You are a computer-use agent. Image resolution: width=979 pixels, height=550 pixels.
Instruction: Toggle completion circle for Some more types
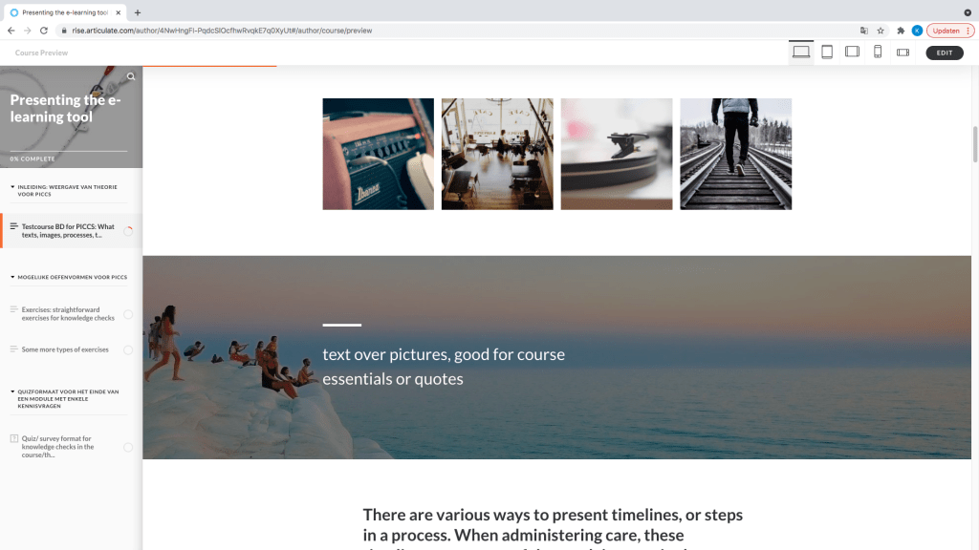point(128,349)
